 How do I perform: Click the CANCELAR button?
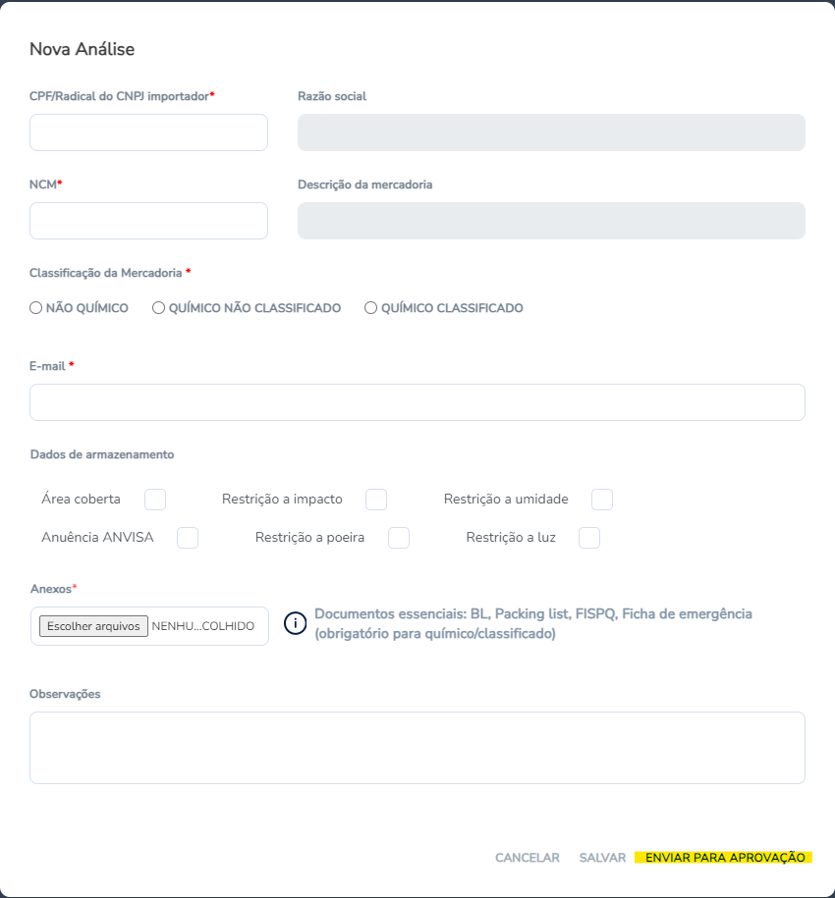(528, 858)
